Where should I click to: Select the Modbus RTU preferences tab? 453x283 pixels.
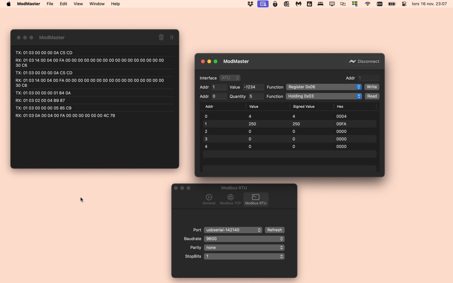[256, 199]
